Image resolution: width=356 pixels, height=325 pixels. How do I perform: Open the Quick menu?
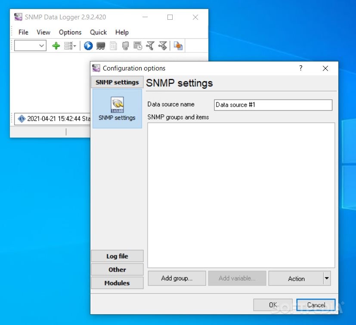point(98,32)
